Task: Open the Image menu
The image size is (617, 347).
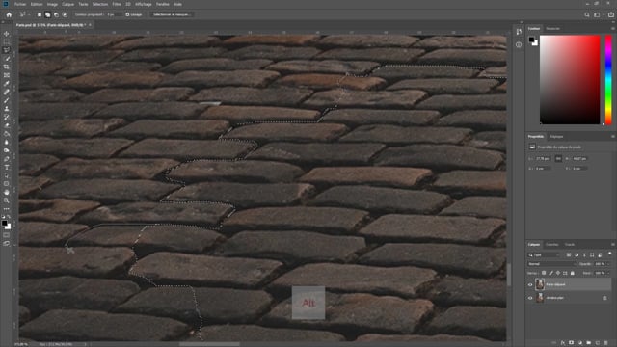Action: [x=52, y=4]
